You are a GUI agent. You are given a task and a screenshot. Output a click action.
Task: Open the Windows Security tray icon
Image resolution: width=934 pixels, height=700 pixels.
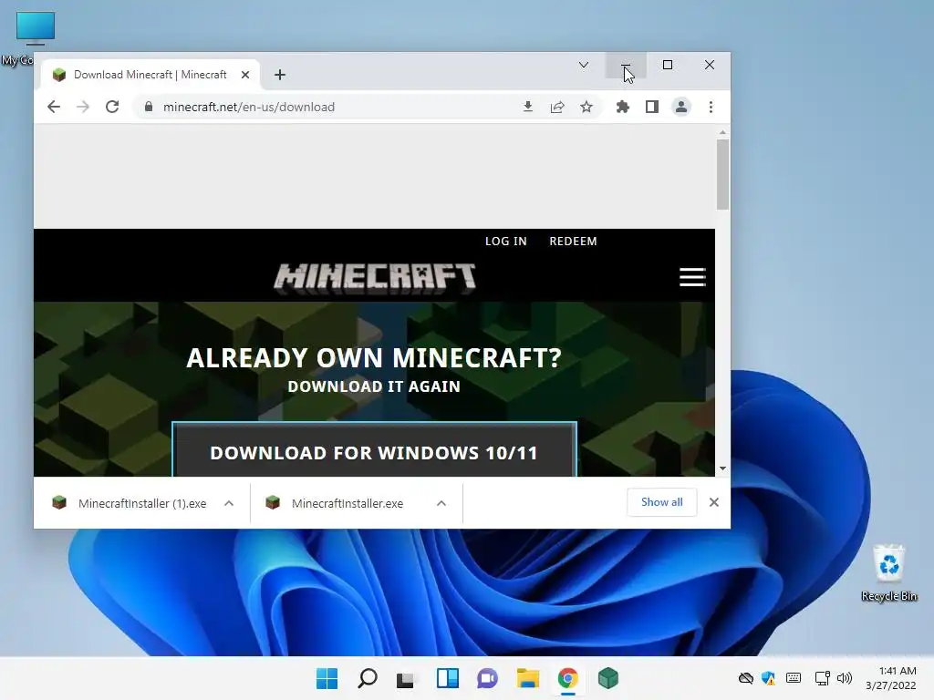(768, 678)
